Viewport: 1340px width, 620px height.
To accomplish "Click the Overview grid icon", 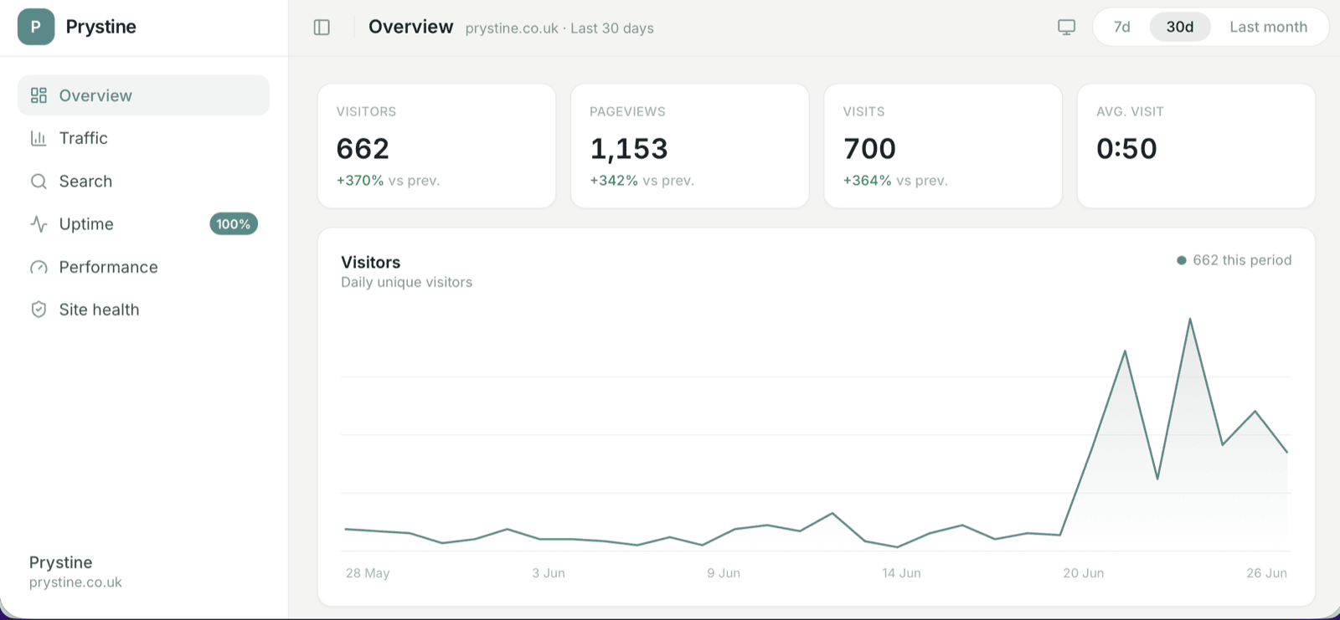I will point(39,95).
